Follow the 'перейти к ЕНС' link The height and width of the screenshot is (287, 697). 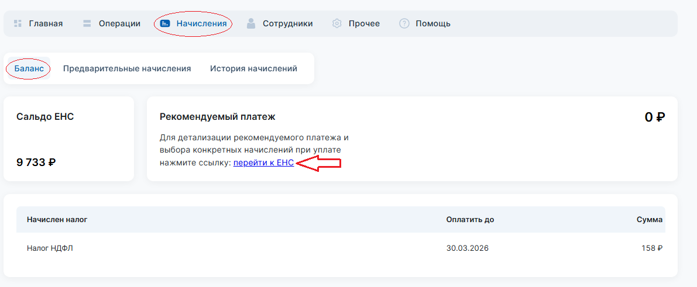coord(263,163)
